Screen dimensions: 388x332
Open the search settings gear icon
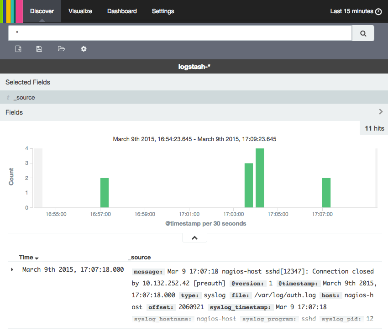click(x=84, y=49)
